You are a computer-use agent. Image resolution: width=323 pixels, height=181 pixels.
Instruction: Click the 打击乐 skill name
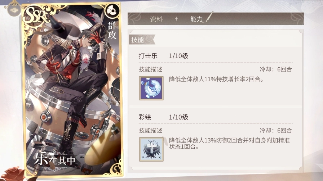pyautogui.click(x=148, y=56)
